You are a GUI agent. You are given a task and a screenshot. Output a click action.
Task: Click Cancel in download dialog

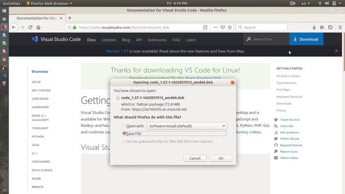195,158
